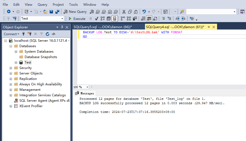The image size is (246, 141).
Task: Click the Paste clipboard icon
Action: 136,12
